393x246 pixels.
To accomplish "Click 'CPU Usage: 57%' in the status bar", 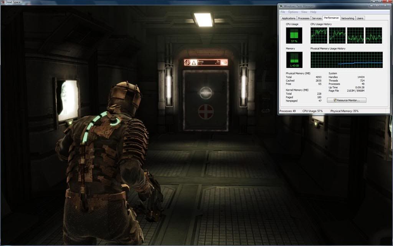I will 312,111.
